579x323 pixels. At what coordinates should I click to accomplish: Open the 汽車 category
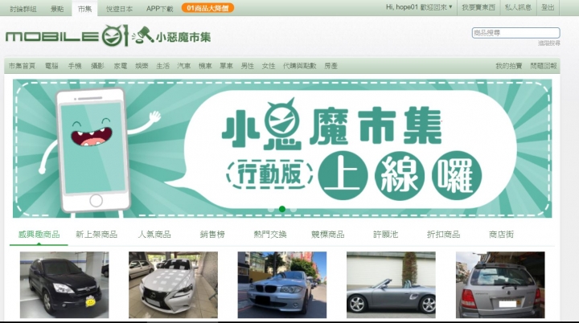pyautogui.click(x=184, y=66)
